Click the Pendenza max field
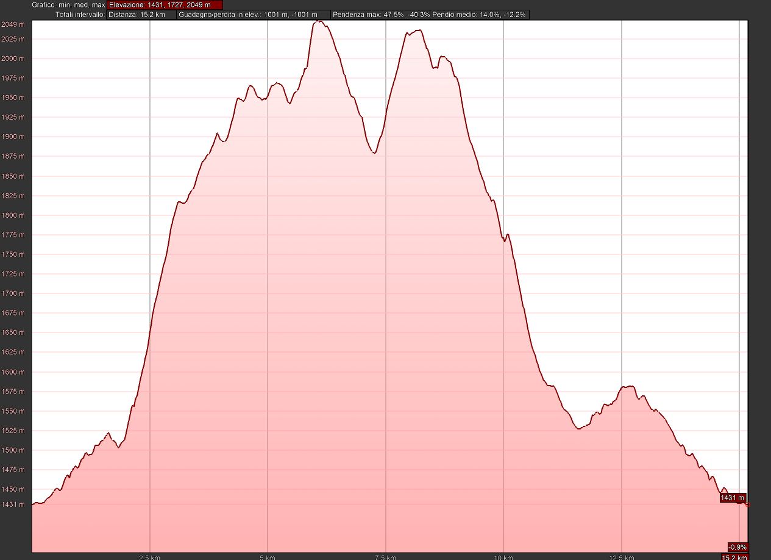Viewport: 771px width, 560px height. (381, 15)
